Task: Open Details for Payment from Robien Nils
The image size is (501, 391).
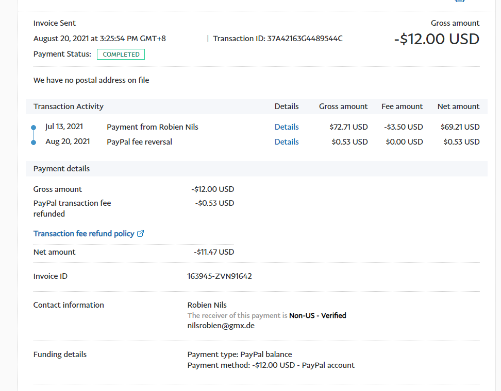Action: pyautogui.click(x=287, y=127)
